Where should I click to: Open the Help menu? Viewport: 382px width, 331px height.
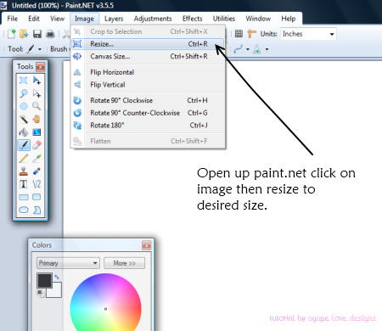(289, 19)
